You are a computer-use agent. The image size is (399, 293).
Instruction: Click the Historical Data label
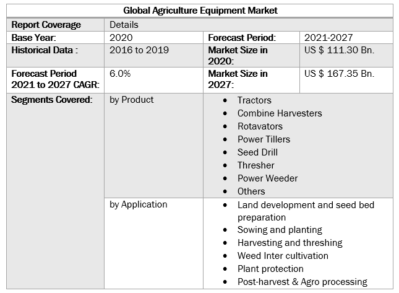(45, 50)
